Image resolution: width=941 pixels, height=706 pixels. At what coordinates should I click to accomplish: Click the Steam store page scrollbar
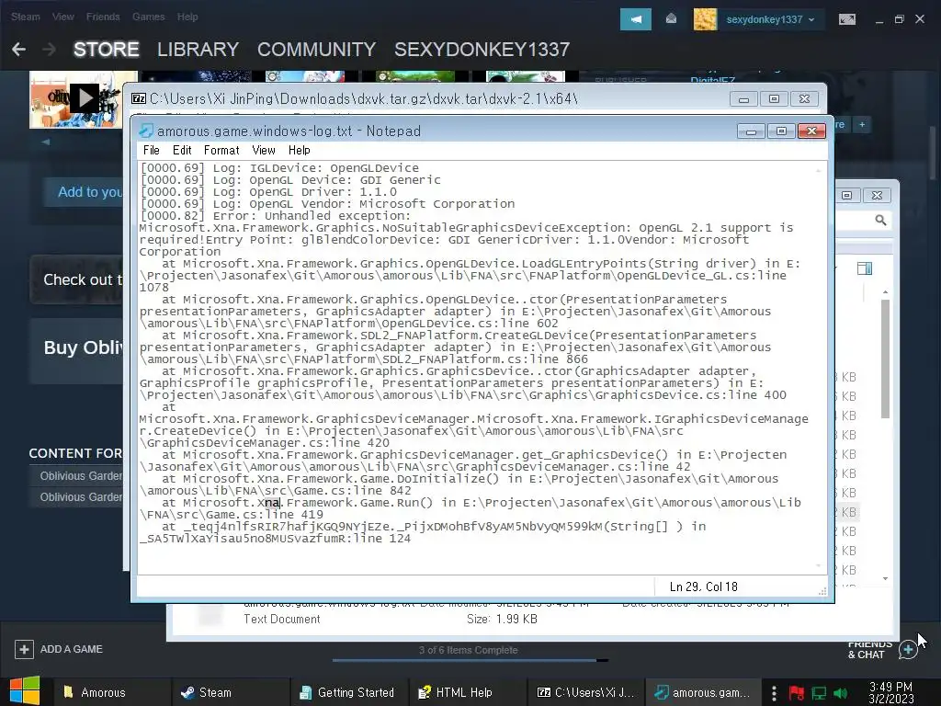[x=933, y=152]
